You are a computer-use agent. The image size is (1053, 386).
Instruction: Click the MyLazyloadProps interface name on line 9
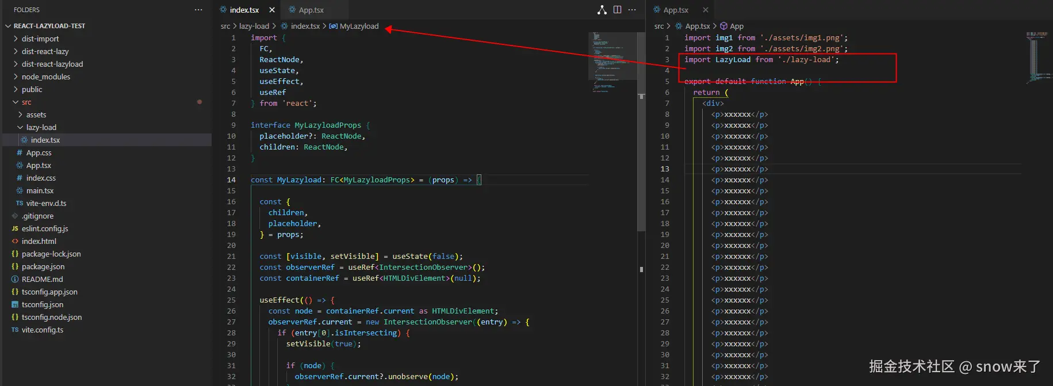coord(328,125)
